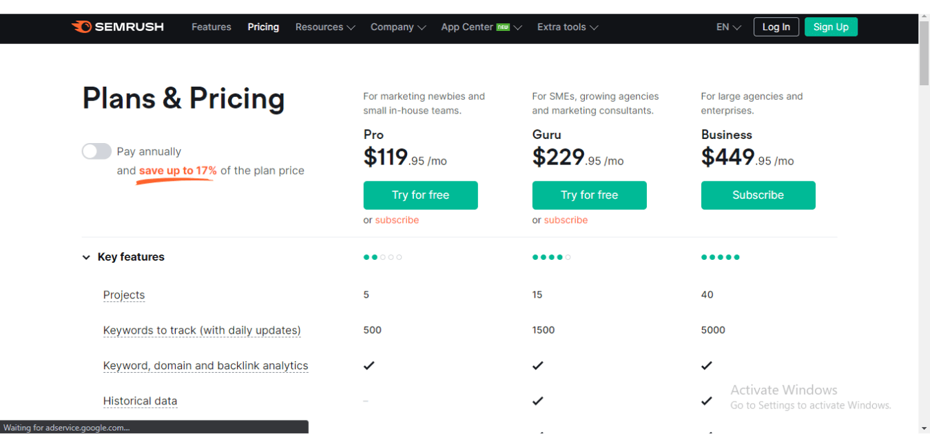Open the 'Keywords to track' feature link

[201, 330]
